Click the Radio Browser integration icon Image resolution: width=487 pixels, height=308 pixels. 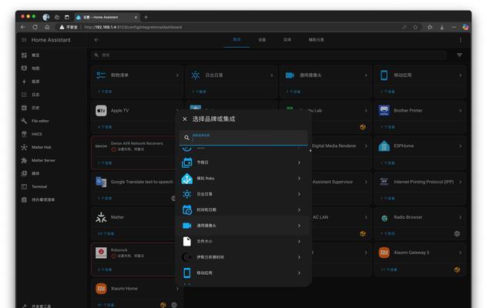(x=385, y=218)
